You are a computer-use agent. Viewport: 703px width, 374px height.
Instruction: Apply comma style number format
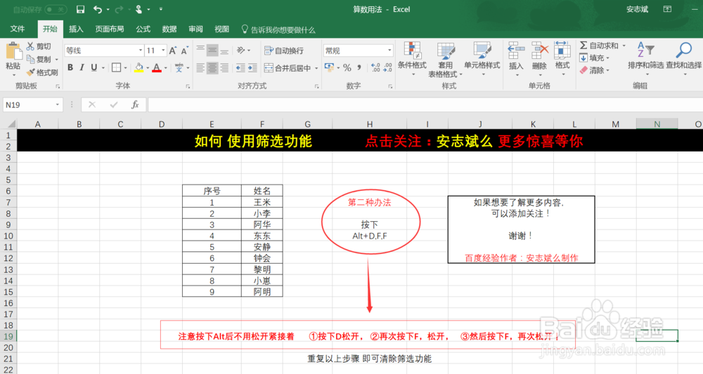359,67
